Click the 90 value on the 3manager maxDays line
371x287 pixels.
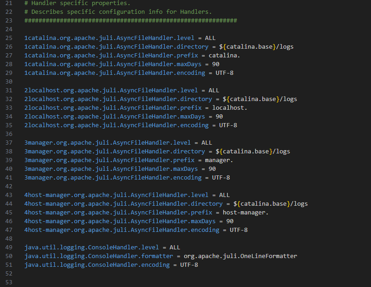click(212, 169)
